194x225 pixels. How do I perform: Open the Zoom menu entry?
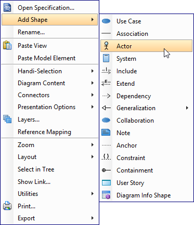pos(50,145)
